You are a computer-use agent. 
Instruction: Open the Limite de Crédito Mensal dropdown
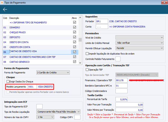[140, 43]
